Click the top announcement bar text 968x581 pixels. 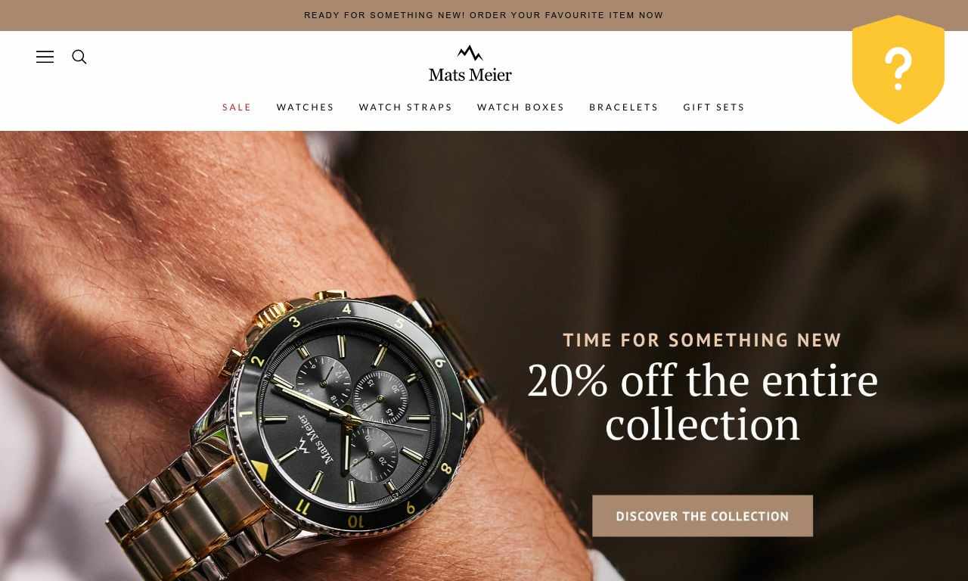click(484, 15)
